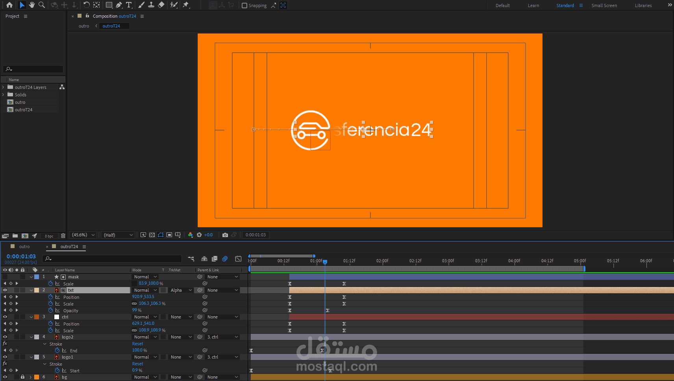Viewport: 674px width, 381px height.
Task: Switch to the outro timeline tab
Action: coord(24,247)
